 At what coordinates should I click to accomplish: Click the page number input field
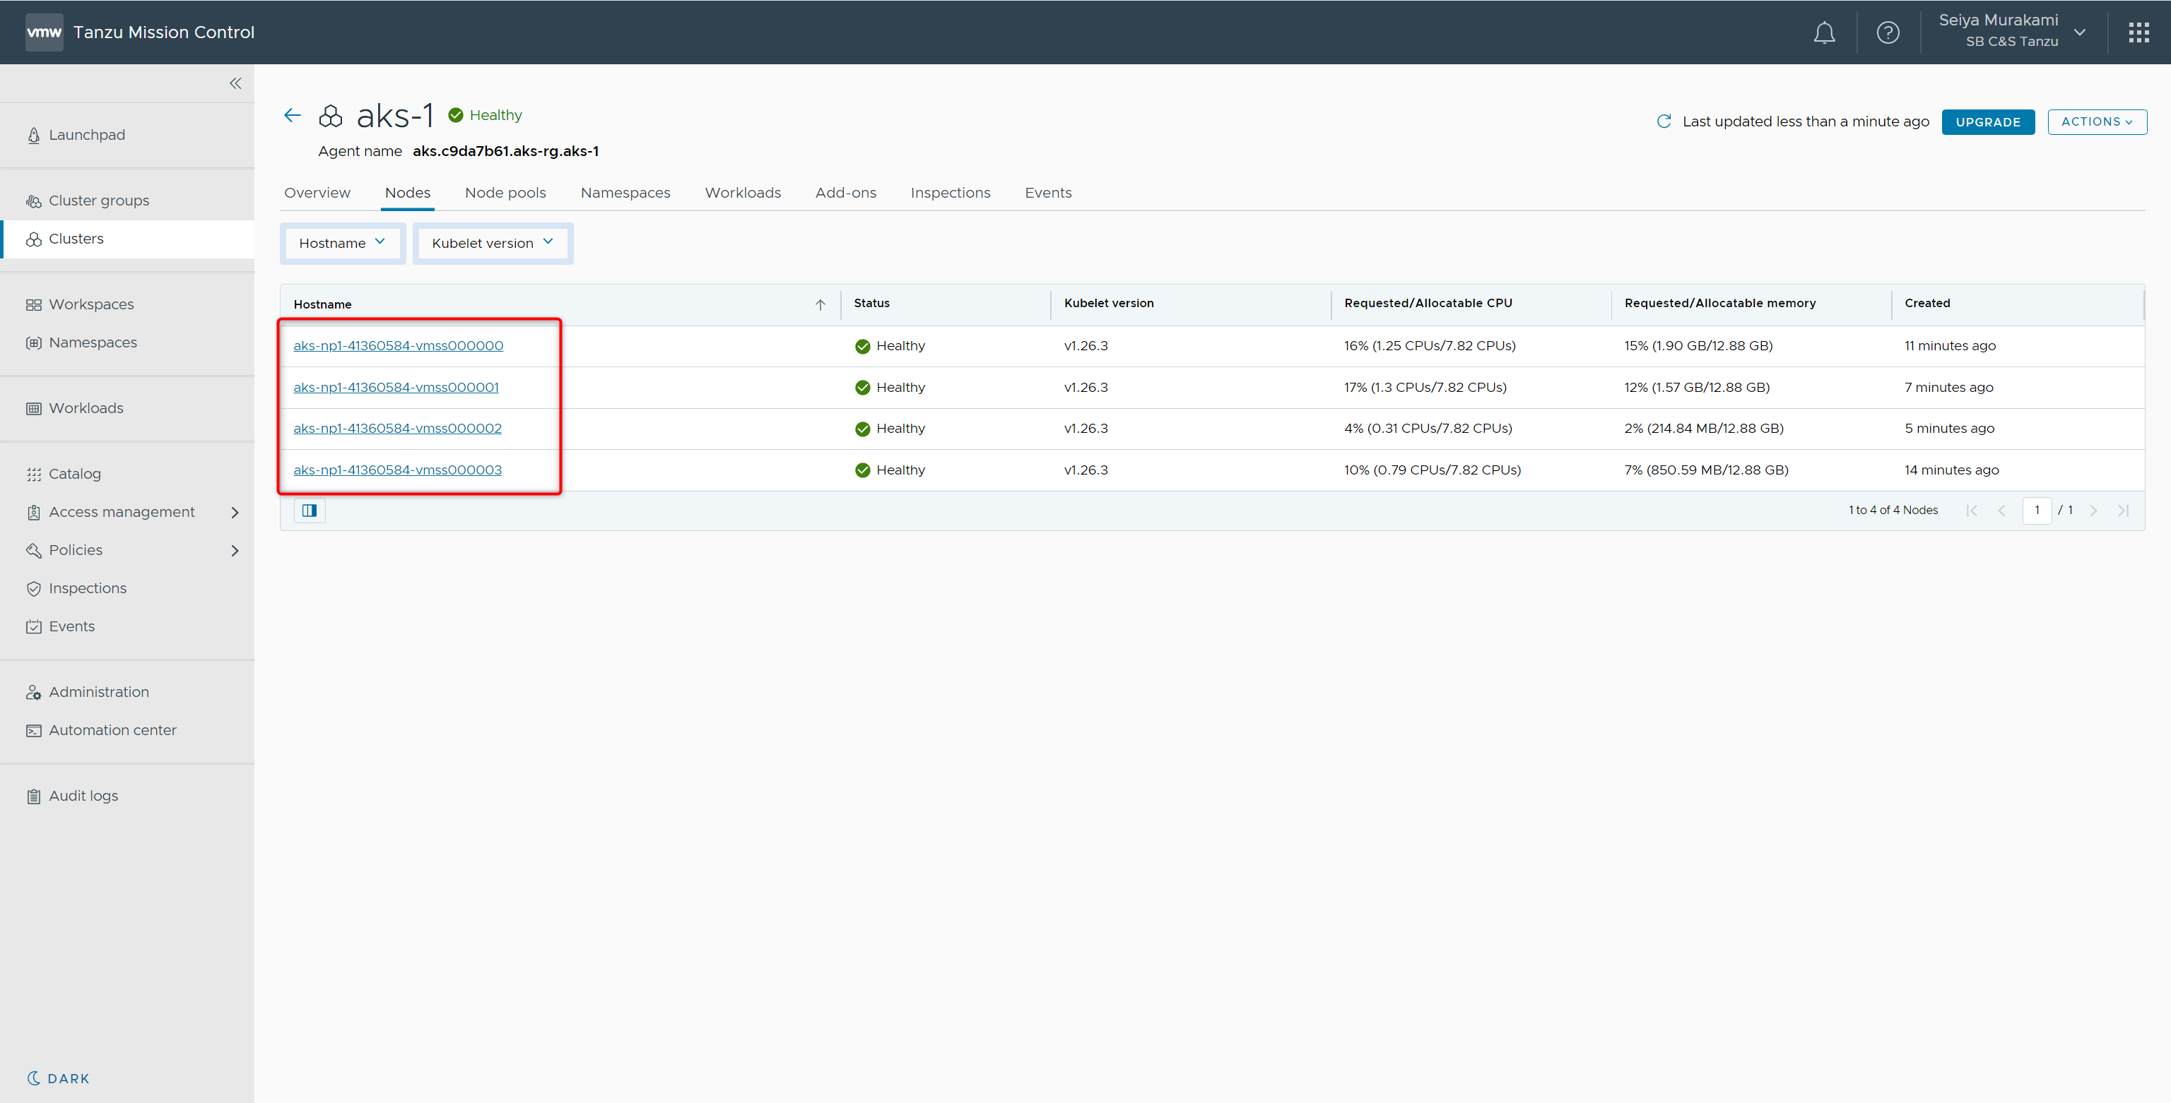2036,511
